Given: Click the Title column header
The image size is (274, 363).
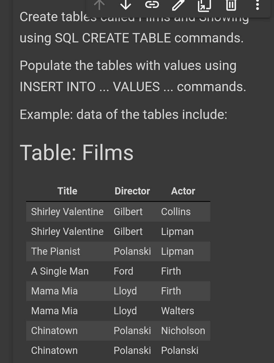Looking at the screenshot, I should pos(67,191).
